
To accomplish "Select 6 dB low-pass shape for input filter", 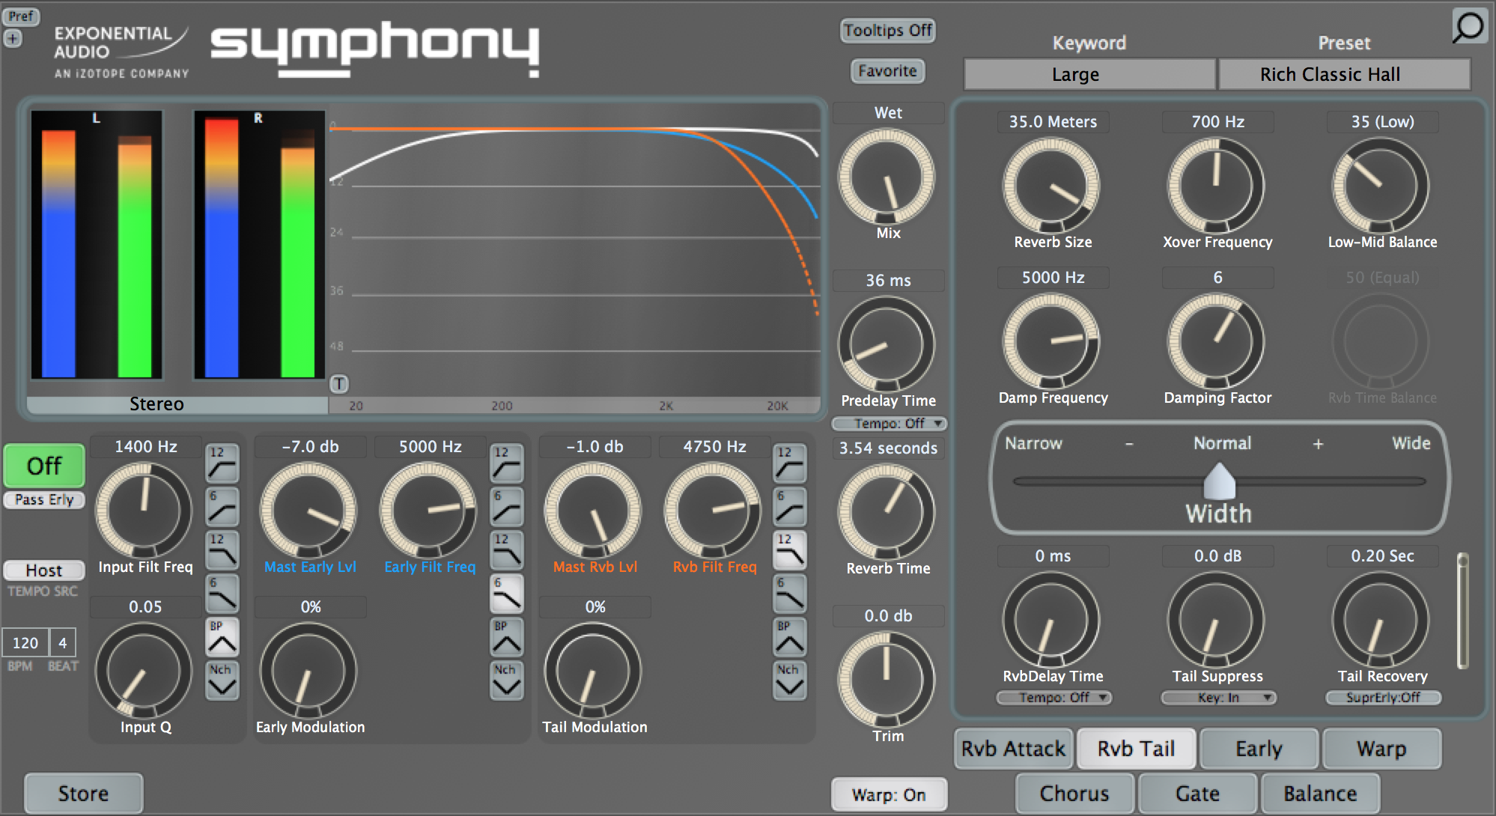I will coord(222,507).
